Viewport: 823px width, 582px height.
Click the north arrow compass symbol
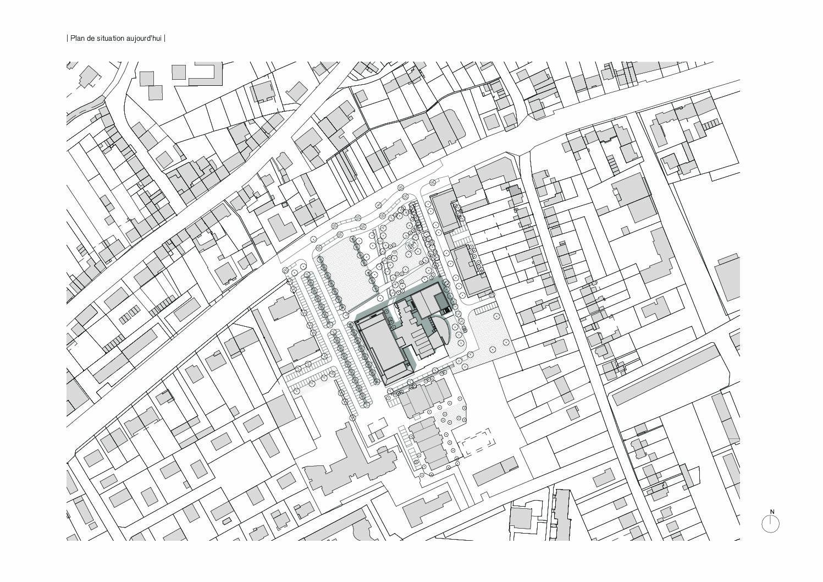click(770, 524)
